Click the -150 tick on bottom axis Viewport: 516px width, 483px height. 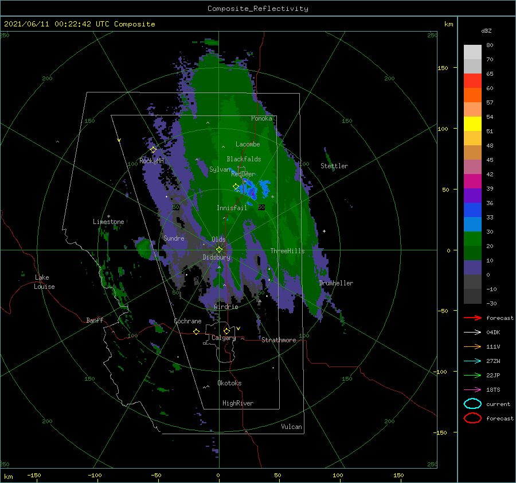(34, 475)
